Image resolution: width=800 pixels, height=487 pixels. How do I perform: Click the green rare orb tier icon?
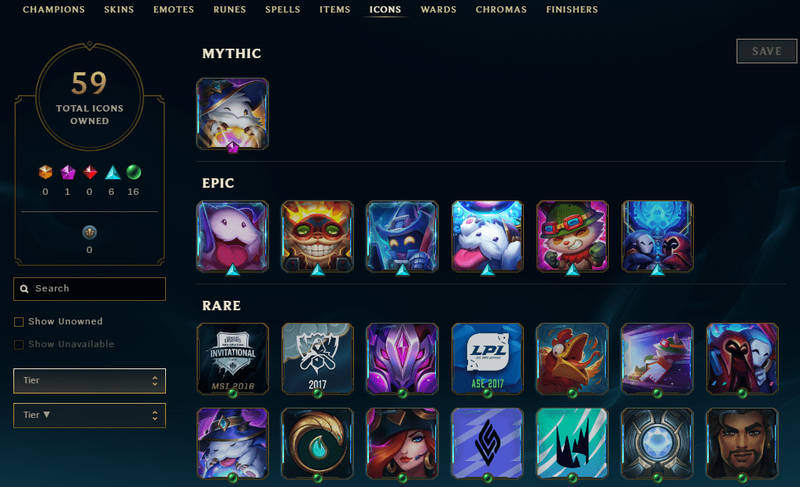tap(134, 172)
